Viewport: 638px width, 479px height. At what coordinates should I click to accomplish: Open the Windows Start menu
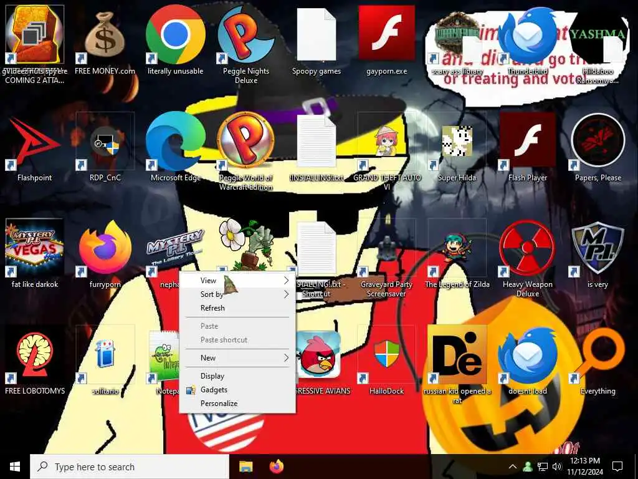click(x=15, y=467)
